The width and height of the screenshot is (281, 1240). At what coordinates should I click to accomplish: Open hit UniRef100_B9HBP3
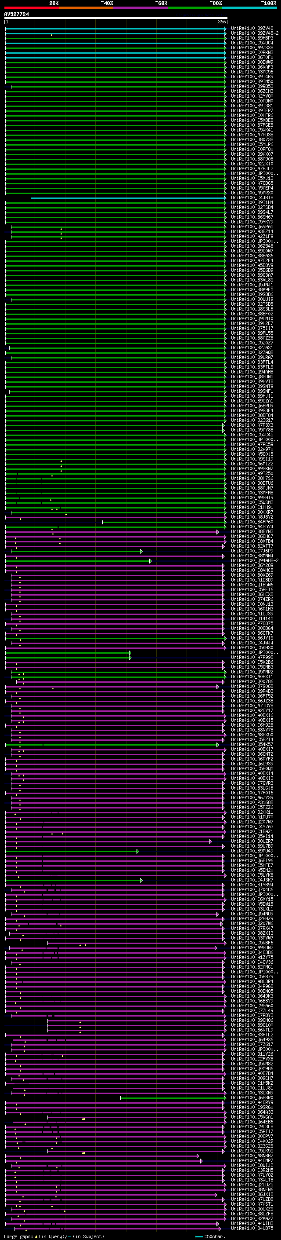tap(252, 38)
